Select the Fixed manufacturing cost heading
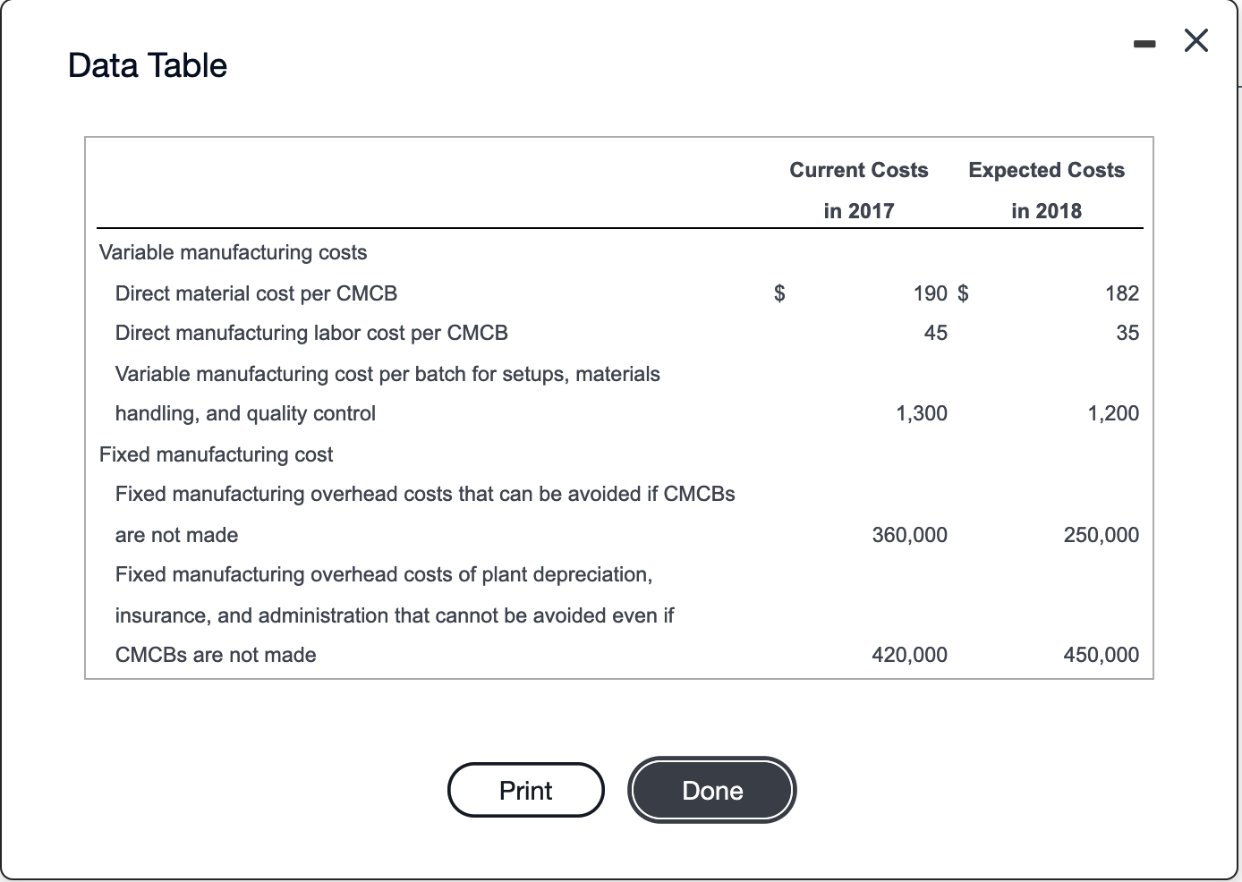 coord(215,454)
